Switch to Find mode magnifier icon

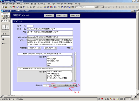tap(4, 16)
